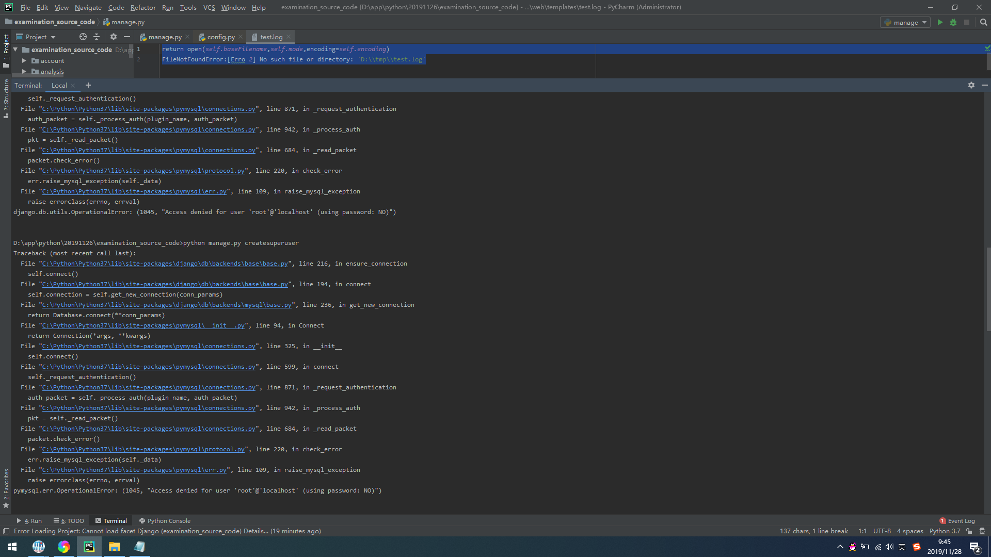Open Search Everywhere magnifier
The image size is (991, 557).
(x=983, y=22)
